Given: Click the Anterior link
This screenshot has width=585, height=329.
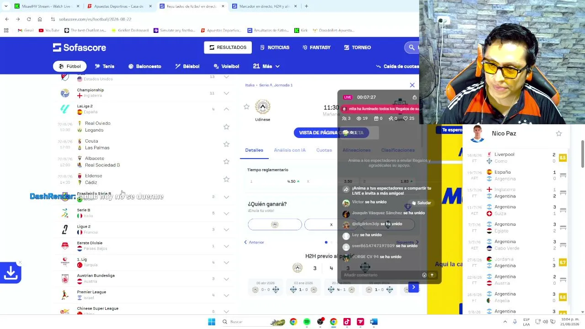Looking at the screenshot, I should tap(254, 242).
